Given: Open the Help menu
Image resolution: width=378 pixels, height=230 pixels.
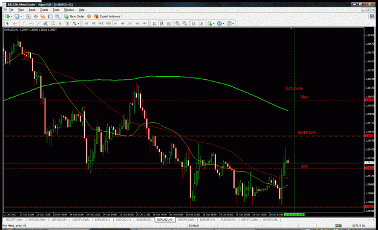Looking at the screenshot, I should (82, 10).
